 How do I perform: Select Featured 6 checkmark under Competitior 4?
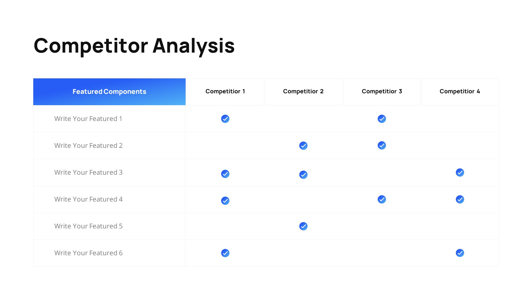(460, 253)
